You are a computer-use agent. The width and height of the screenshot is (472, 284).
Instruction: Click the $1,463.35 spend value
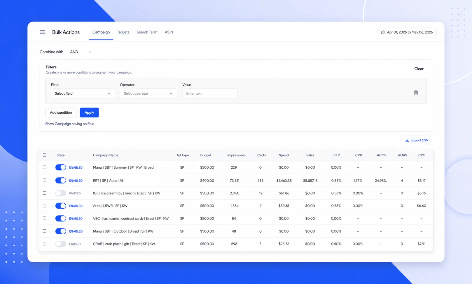pyautogui.click(x=284, y=181)
